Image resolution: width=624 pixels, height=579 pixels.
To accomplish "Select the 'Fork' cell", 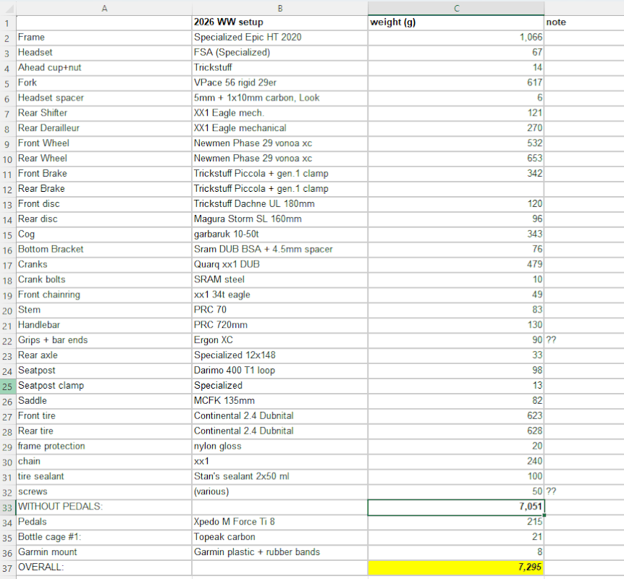I will pos(104,83).
